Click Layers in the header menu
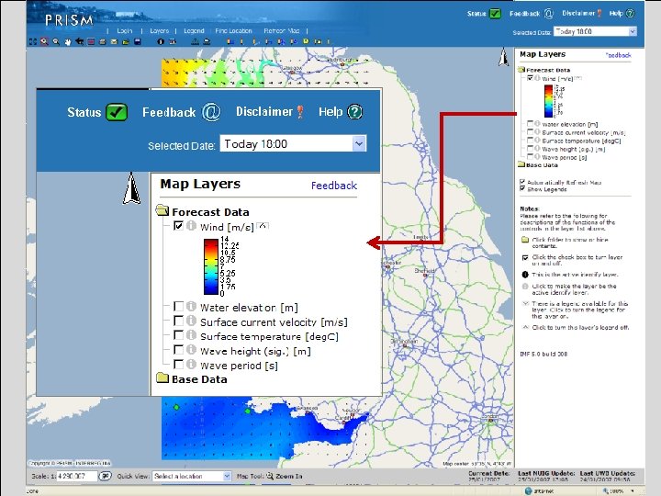The height and width of the screenshot is (496, 661). (x=160, y=31)
